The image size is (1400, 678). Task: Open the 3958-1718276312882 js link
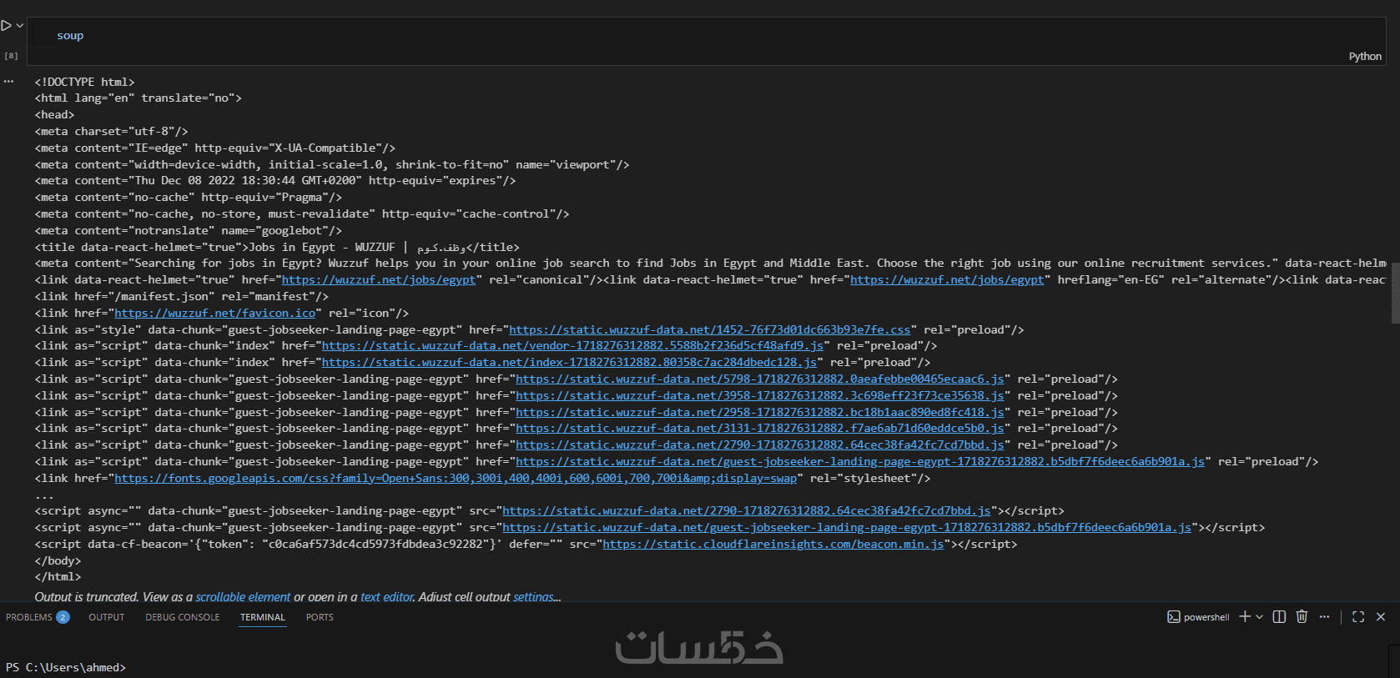tap(760, 395)
